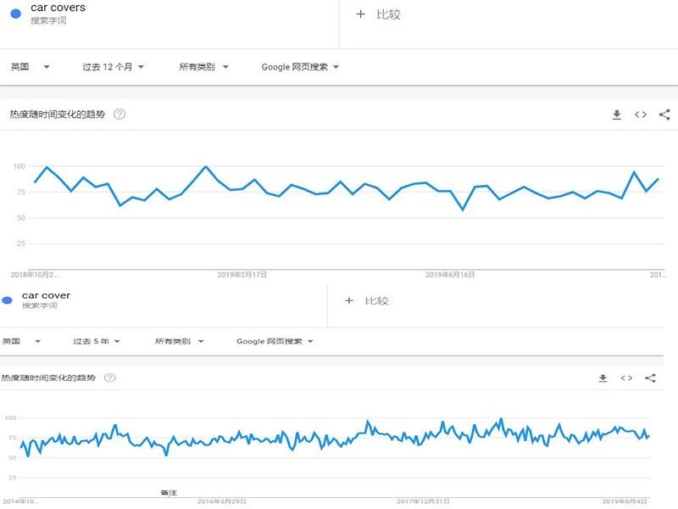Click 比较 in the lower 5-year panel
The width and height of the screenshot is (678, 509).
368,300
